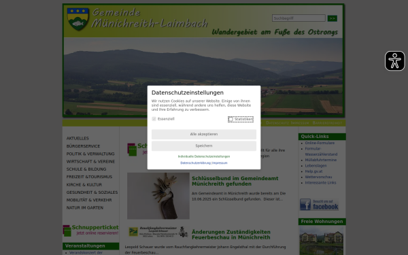Open GESUNDHEIT & SOZIALES menu item
The width and height of the screenshot is (408, 255).
pyautogui.click(x=92, y=192)
